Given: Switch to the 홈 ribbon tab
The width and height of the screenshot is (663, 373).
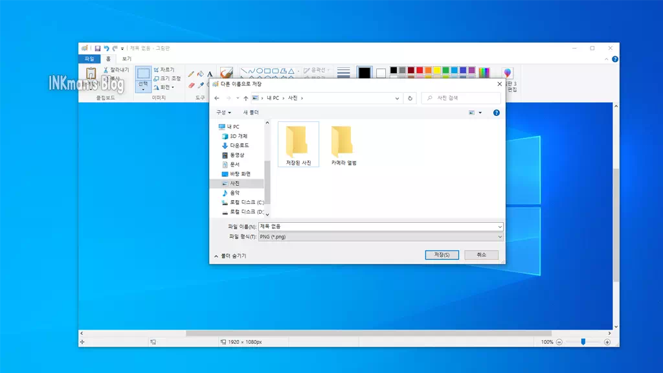Looking at the screenshot, I should [108, 59].
